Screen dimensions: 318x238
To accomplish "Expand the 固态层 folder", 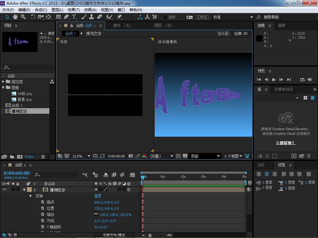I will pyautogui.click(x=3, y=82).
